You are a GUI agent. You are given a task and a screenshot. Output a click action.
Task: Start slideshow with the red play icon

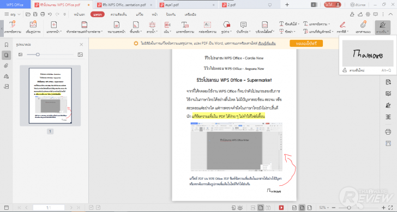[281, 208]
